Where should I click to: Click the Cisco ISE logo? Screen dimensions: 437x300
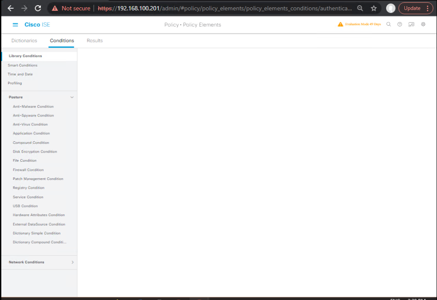click(37, 24)
